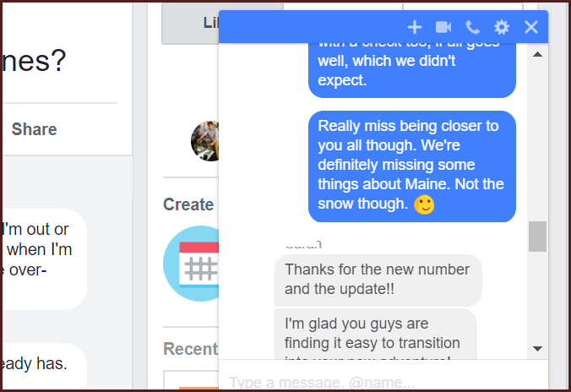Viewport: 571px width, 392px height.
Task: Focus the Type a message input field
Action: click(383, 382)
